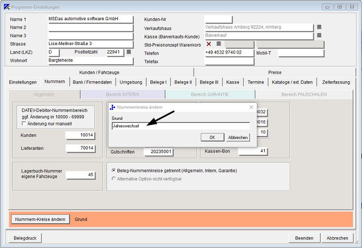This screenshot has height=248, width=362.
Task: Confirm the dialog with OK
Action: point(213,137)
